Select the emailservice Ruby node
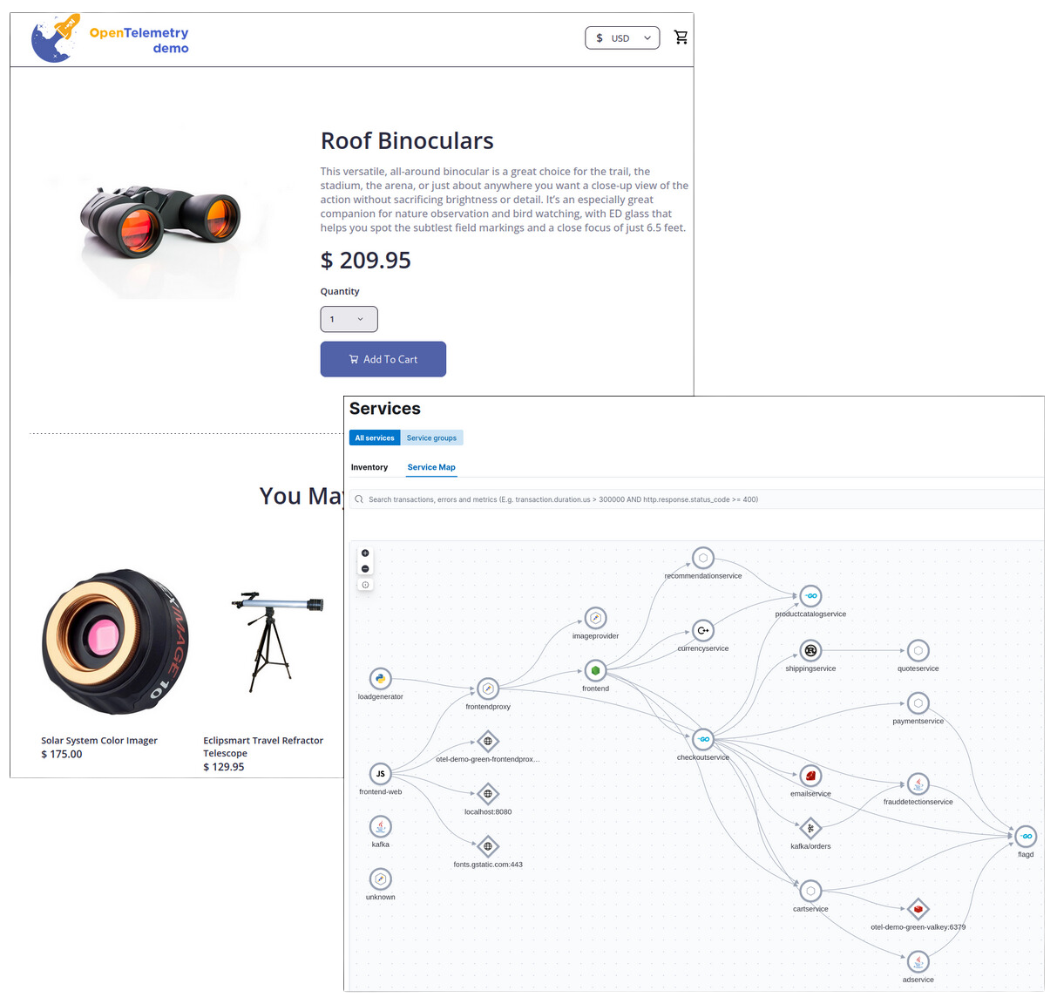 pyautogui.click(x=810, y=776)
